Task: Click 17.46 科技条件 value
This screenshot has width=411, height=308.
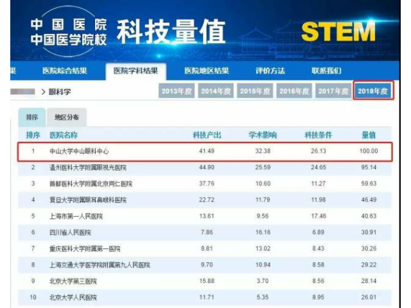Action: coord(319,216)
